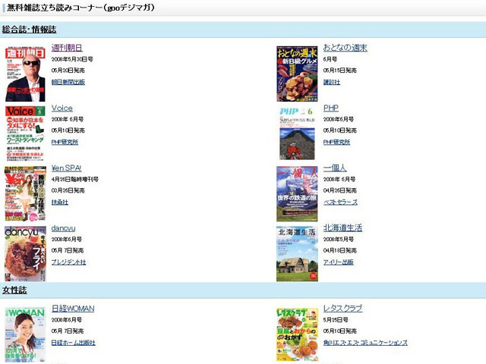Open the プレジデント社 publisher link
This screenshot has height=364, width=486.
click(x=68, y=262)
